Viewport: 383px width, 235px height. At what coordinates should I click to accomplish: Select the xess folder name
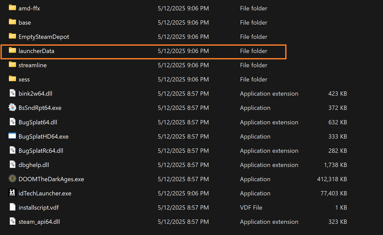pos(24,79)
